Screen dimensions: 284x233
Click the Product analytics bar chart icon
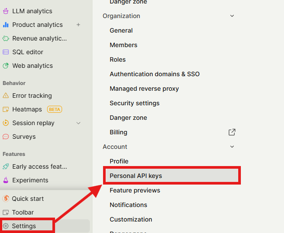pos(6,25)
